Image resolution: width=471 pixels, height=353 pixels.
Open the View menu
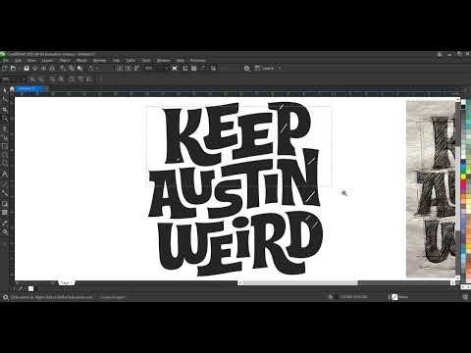(31, 61)
